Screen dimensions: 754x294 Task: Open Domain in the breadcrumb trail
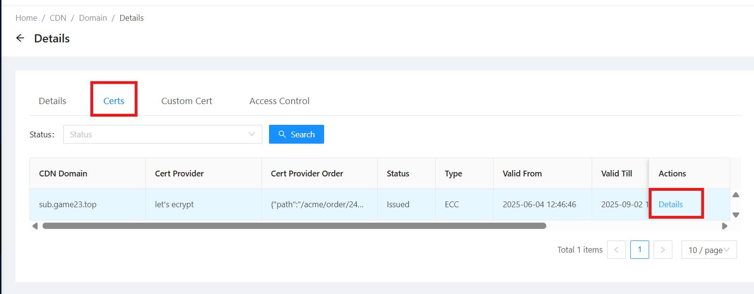[x=93, y=18]
